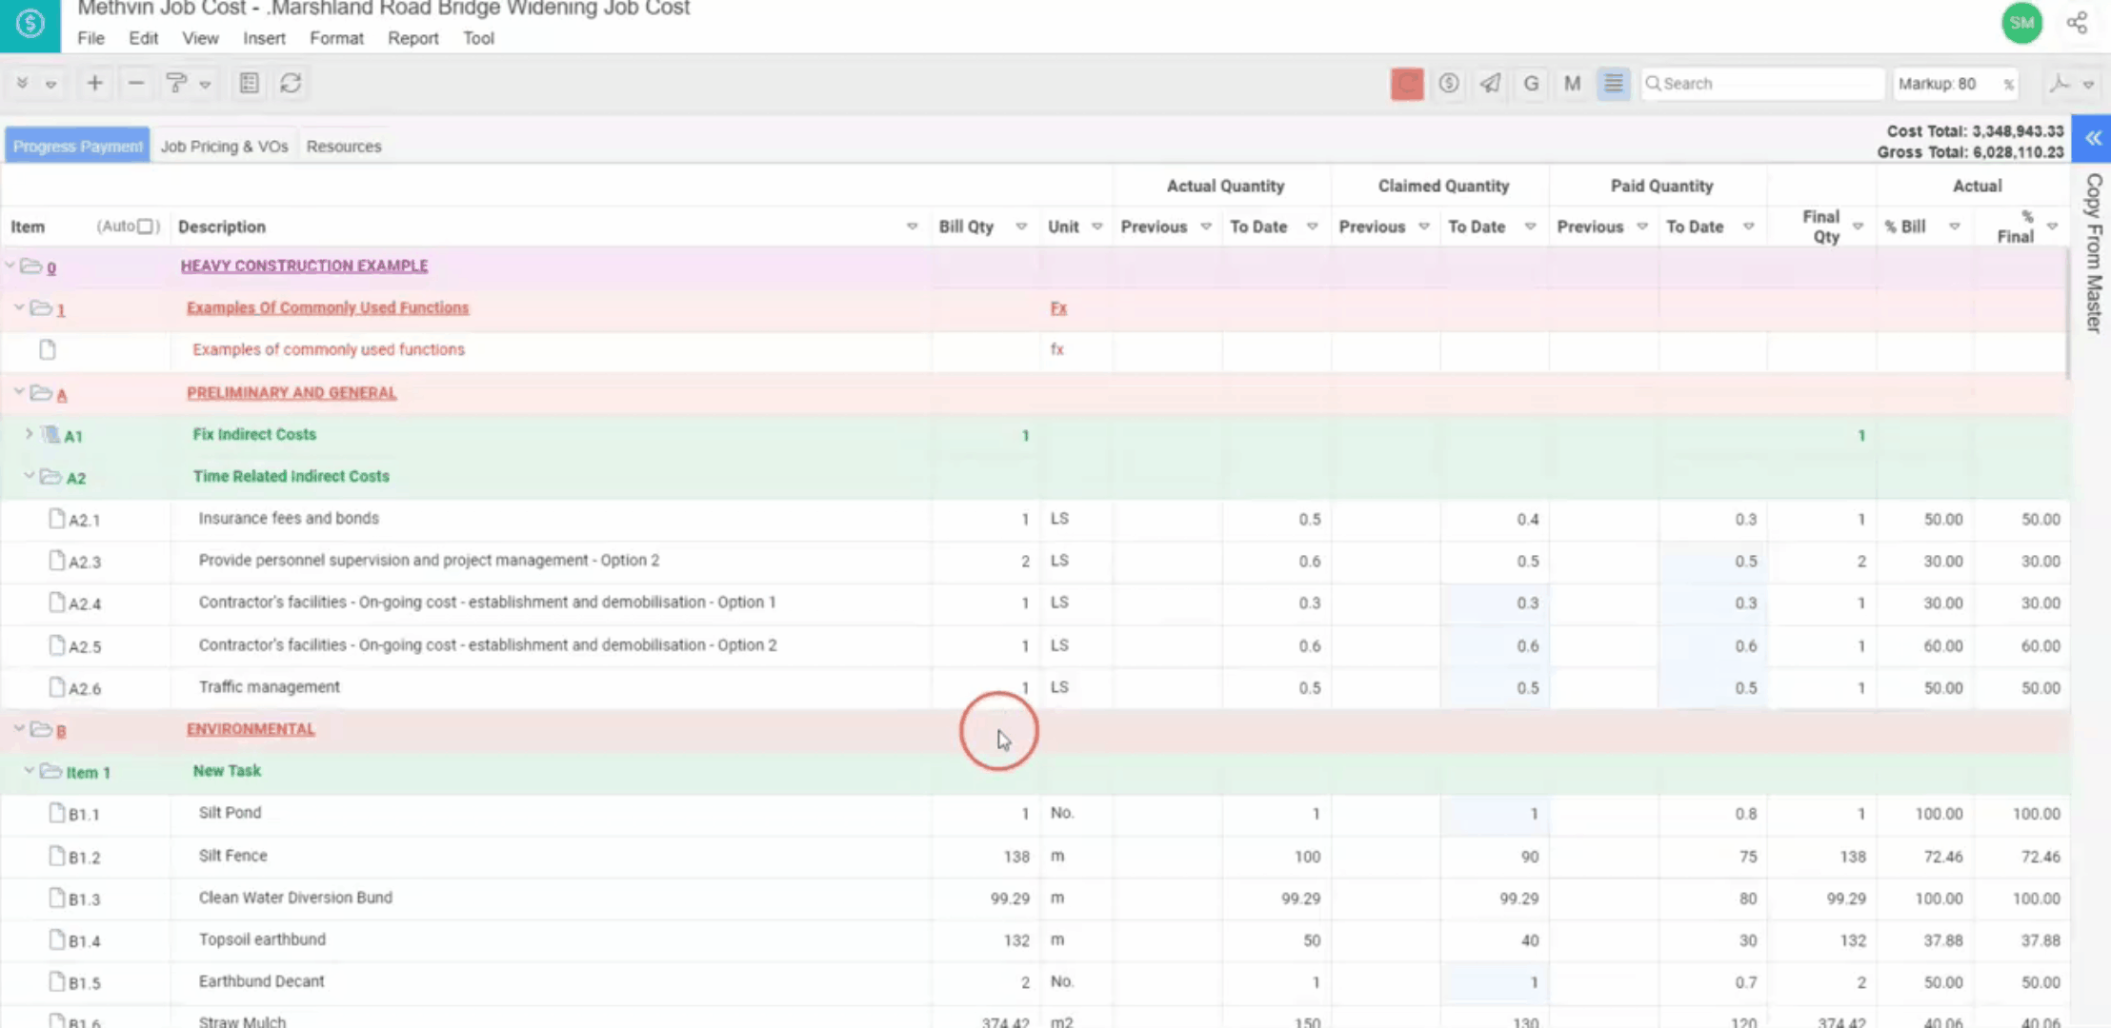2111x1028 pixels.
Task: Switch to Job Pricing & VOs tab
Action: [224, 147]
